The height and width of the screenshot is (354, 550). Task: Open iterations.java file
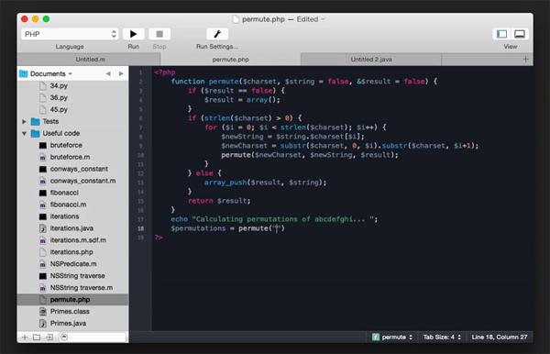pyautogui.click(x=71, y=228)
